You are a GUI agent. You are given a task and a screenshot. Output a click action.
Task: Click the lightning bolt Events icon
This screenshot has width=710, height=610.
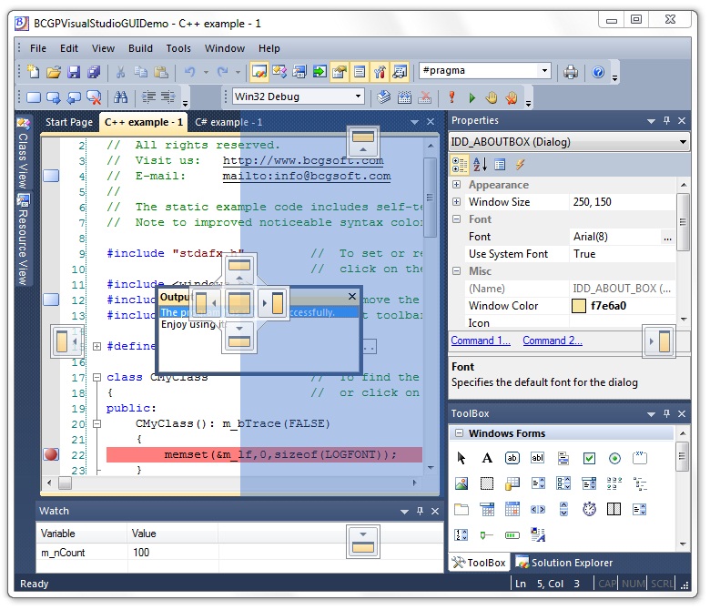(x=520, y=164)
